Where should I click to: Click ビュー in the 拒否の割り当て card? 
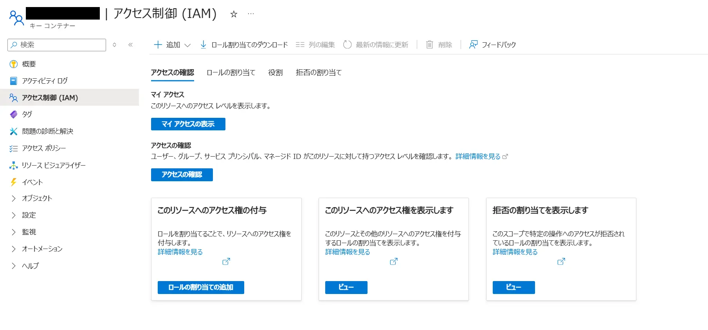(514, 287)
